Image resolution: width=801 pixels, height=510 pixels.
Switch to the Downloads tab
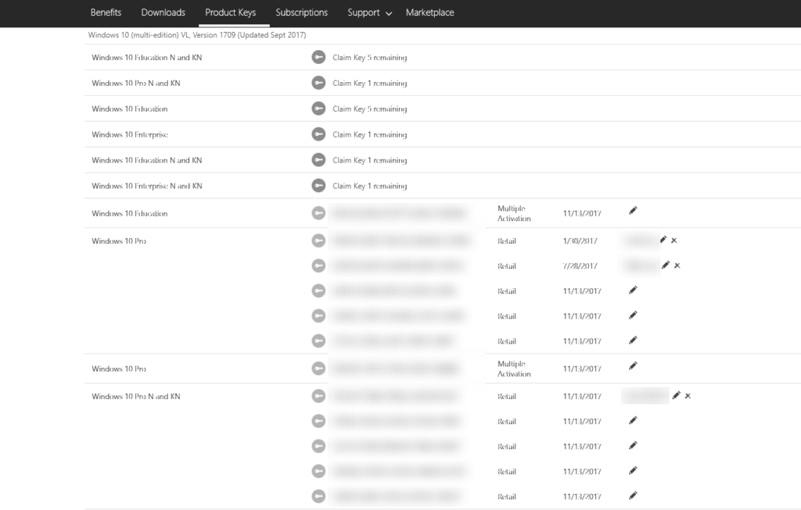[x=163, y=12]
